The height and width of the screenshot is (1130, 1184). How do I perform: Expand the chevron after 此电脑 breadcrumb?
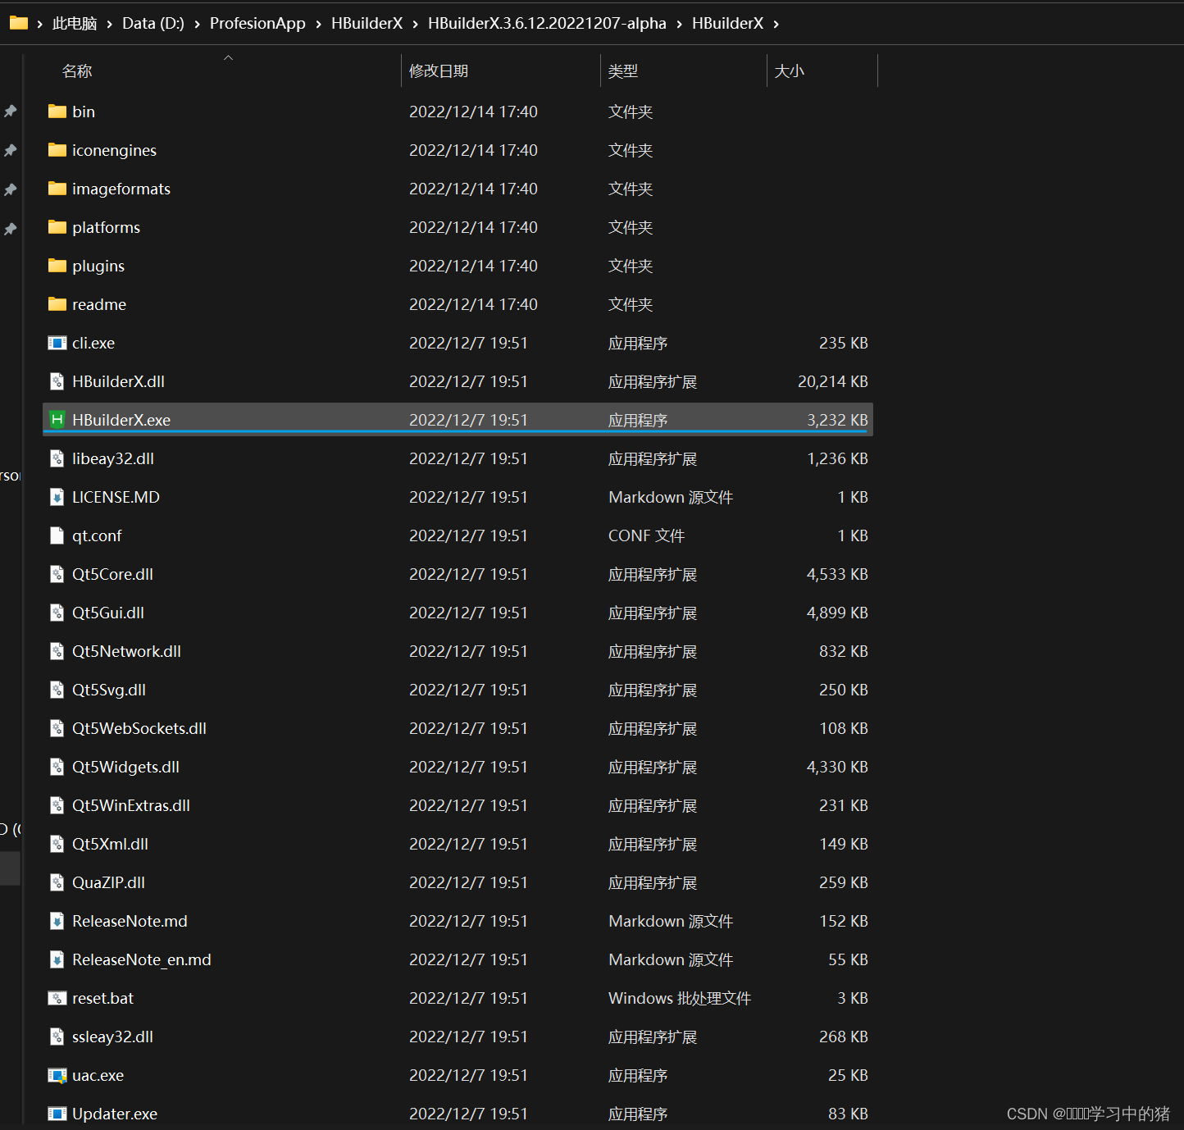(x=109, y=24)
